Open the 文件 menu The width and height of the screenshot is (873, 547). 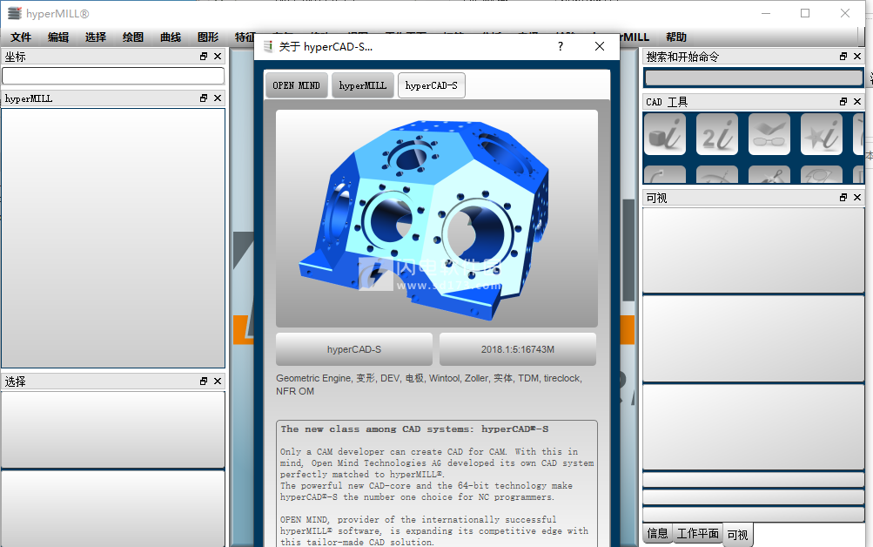(x=21, y=37)
